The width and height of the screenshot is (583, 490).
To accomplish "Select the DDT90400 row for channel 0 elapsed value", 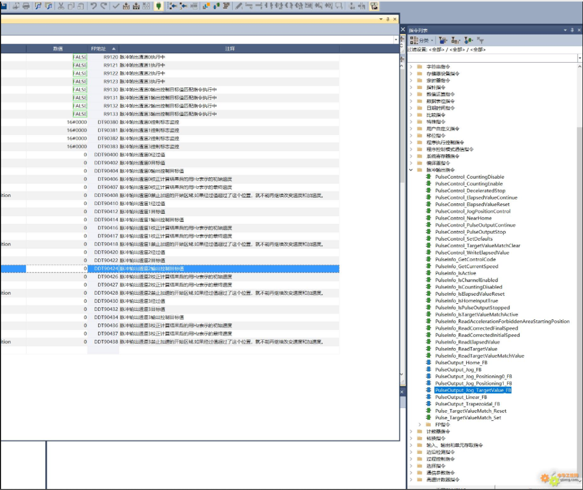I will (x=106, y=155).
